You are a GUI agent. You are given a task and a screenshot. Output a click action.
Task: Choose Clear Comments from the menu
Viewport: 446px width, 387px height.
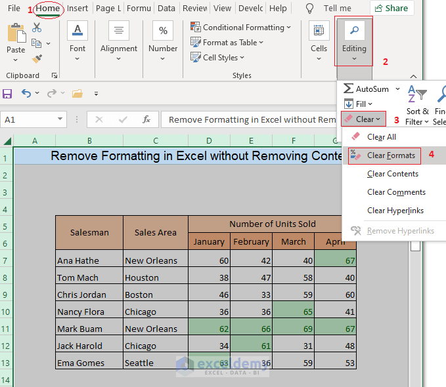394,192
